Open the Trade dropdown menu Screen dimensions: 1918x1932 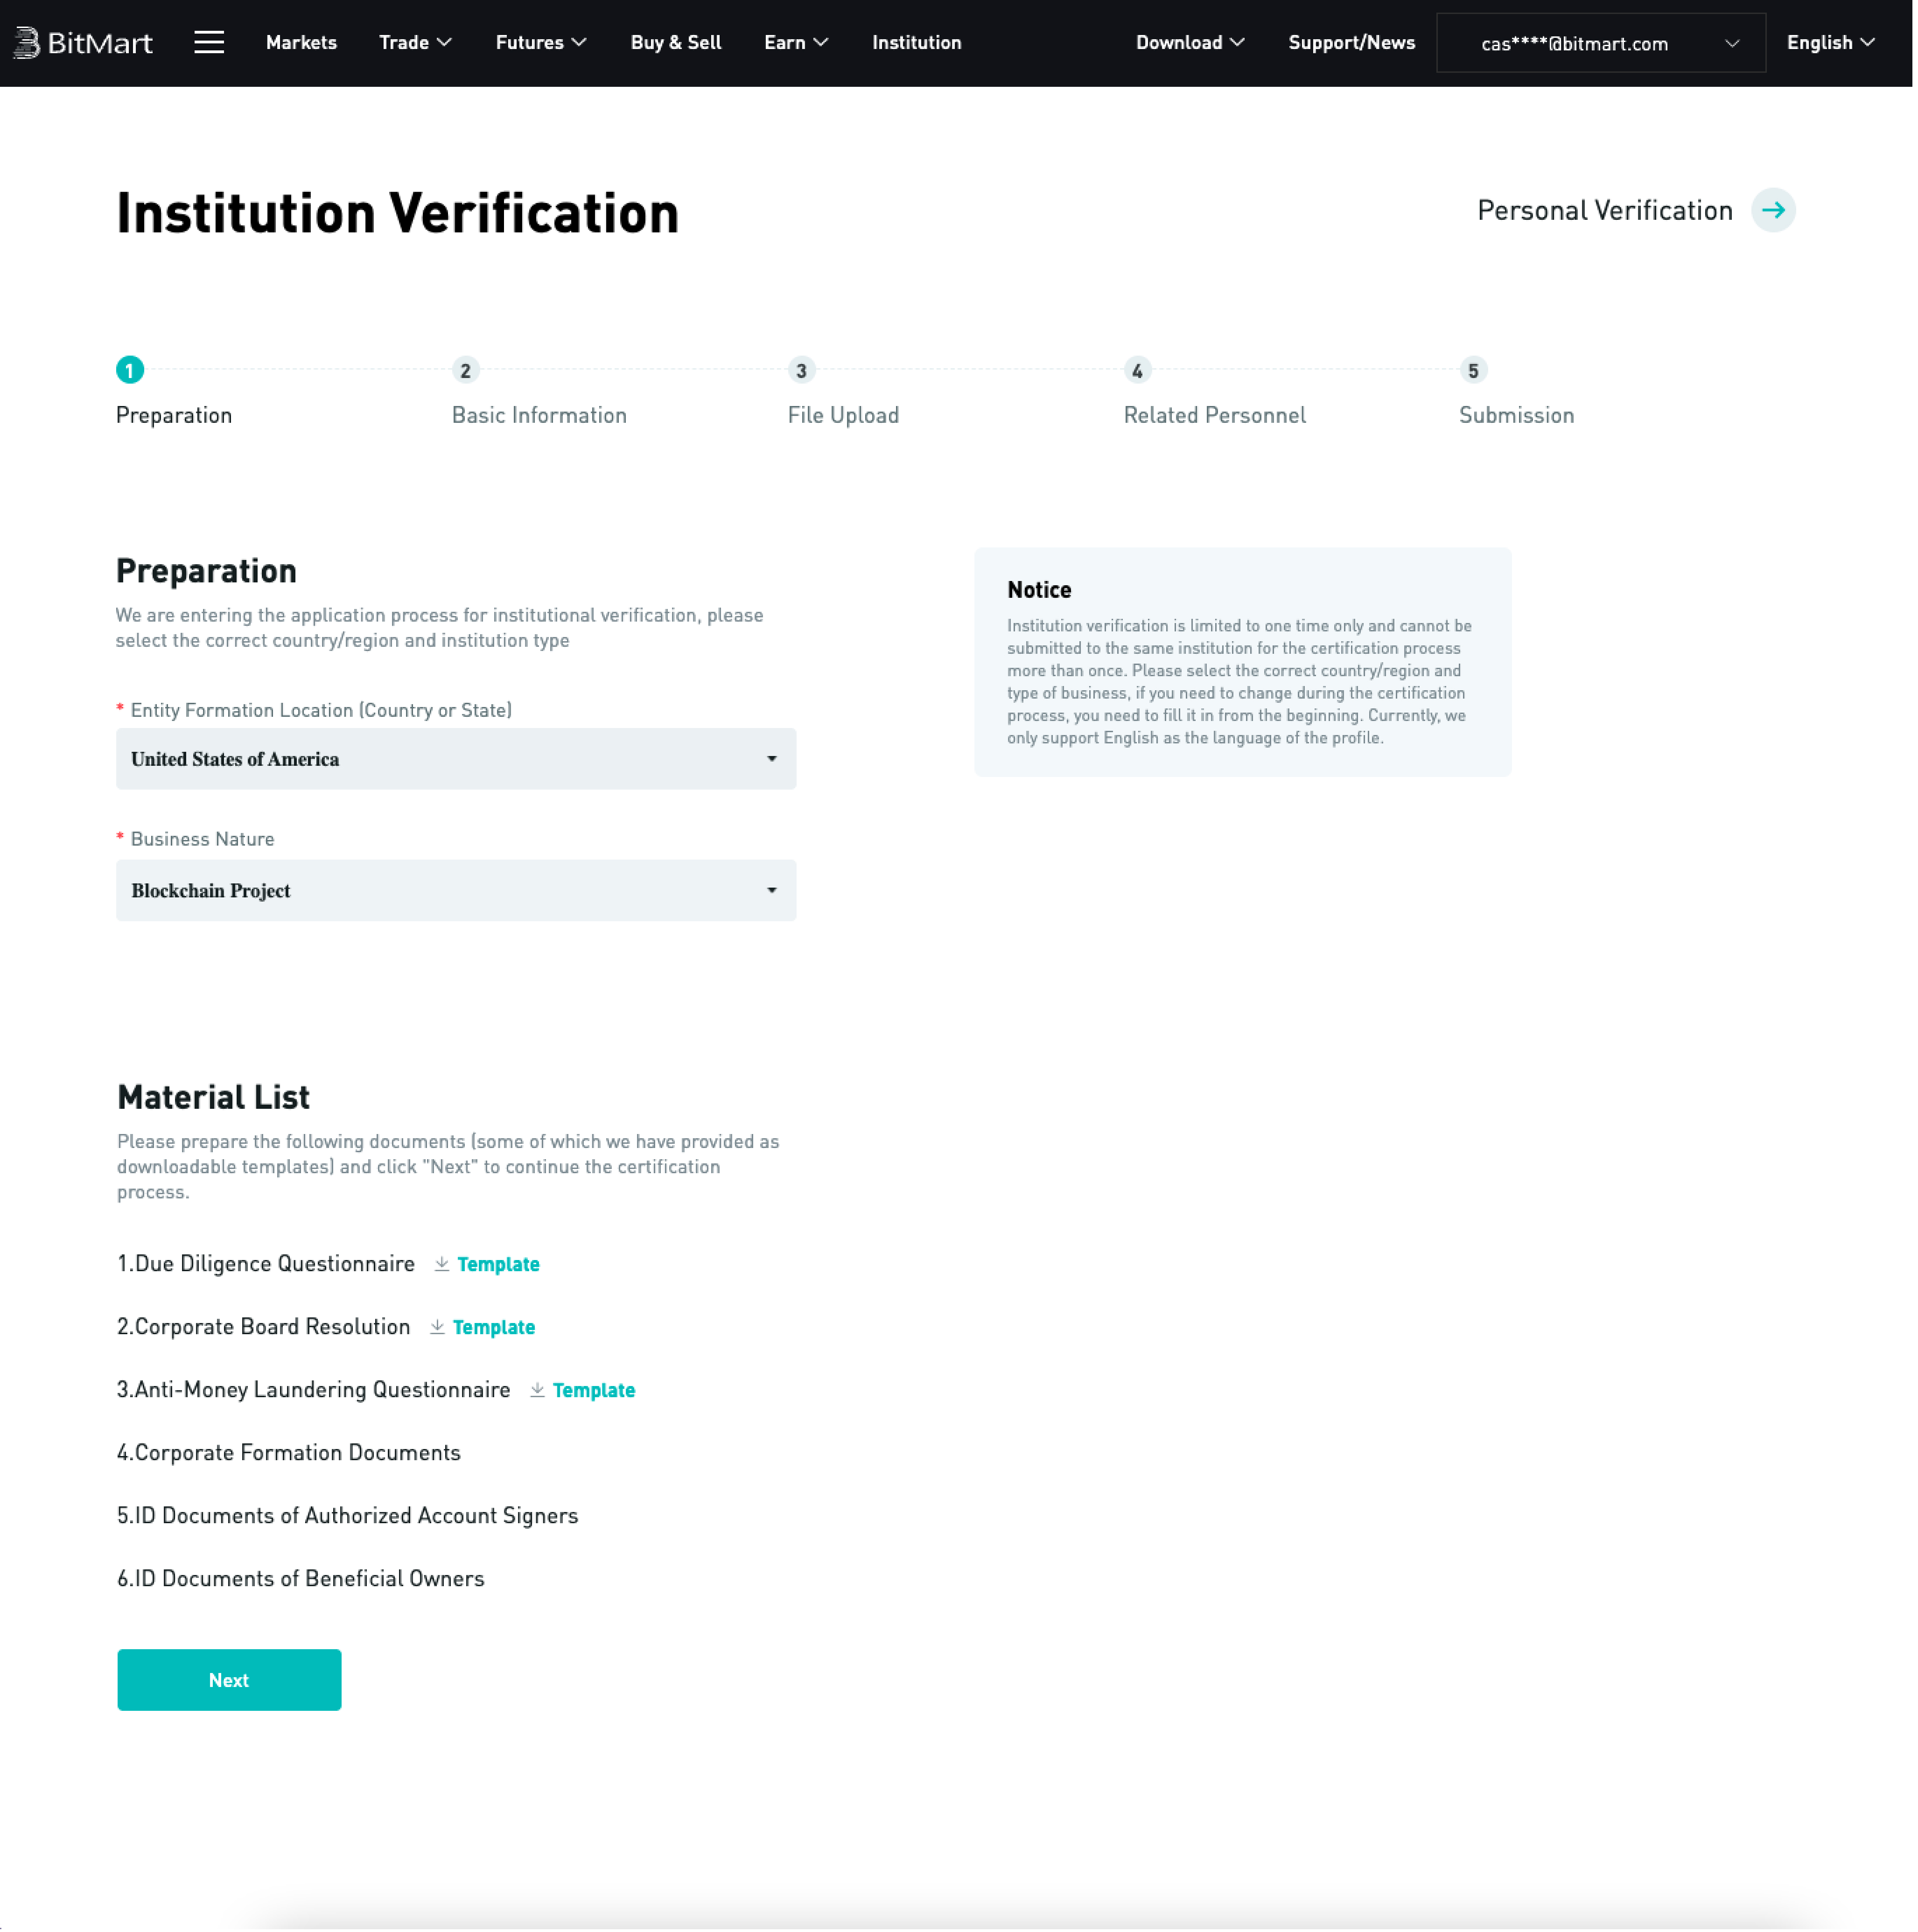pyautogui.click(x=415, y=42)
